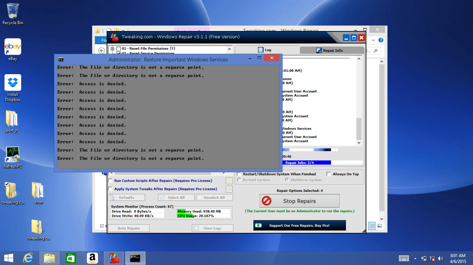
Task: Click the dollar bill icon on the Buy Pro banner
Action: [258, 225]
